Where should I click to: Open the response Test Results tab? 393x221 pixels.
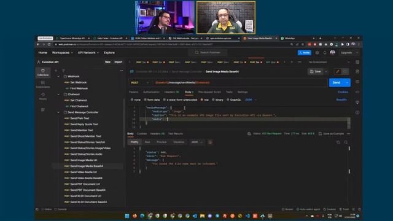pos(176,134)
